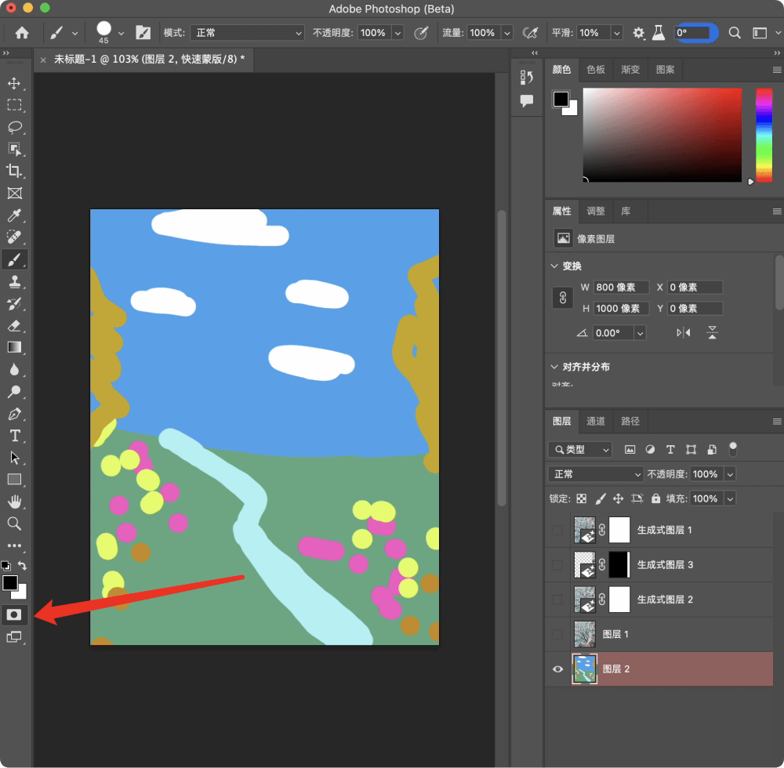The height and width of the screenshot is (768, 784).
Task: Open the layer blend mode dropdown
Action: pos(594,473)
